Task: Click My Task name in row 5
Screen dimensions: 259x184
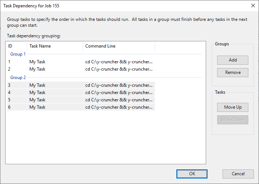Action: [x=37, y=100]
